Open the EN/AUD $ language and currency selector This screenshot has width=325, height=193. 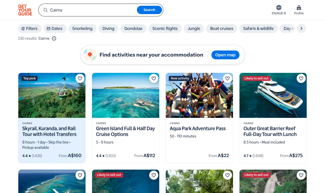(279, 10)
